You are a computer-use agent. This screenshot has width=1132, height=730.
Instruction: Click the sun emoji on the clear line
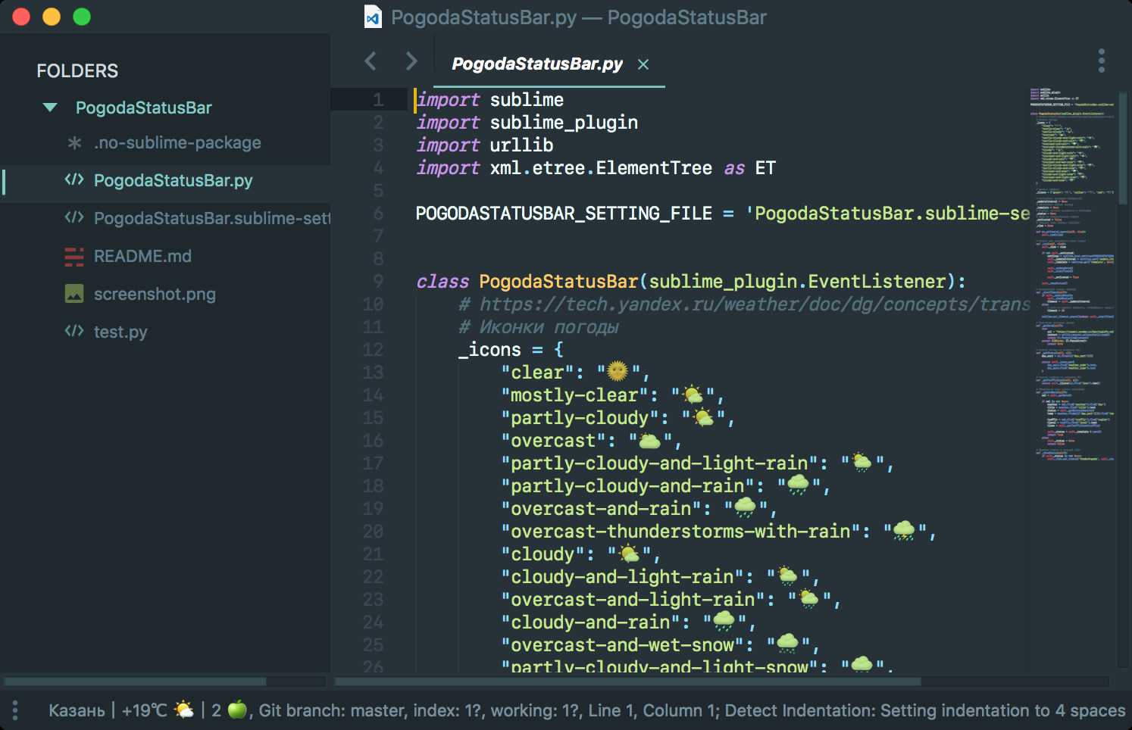(618, 371)
